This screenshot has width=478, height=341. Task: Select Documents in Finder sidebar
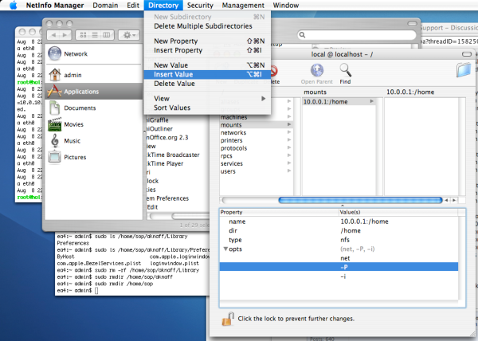[x=93, y=108]
